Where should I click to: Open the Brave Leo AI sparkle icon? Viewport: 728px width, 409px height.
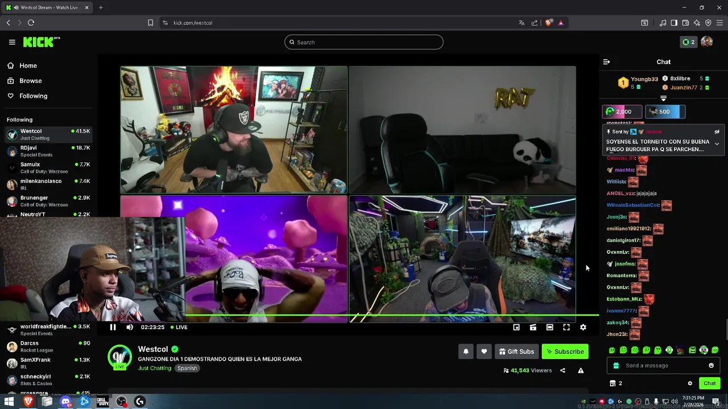[x=697, y=23]
